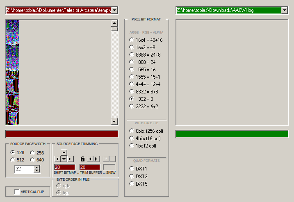The width and height of the screenshot is (294, 202).
Task: Choose 1bit (2 col) palette format
Action: click(143, 145)
